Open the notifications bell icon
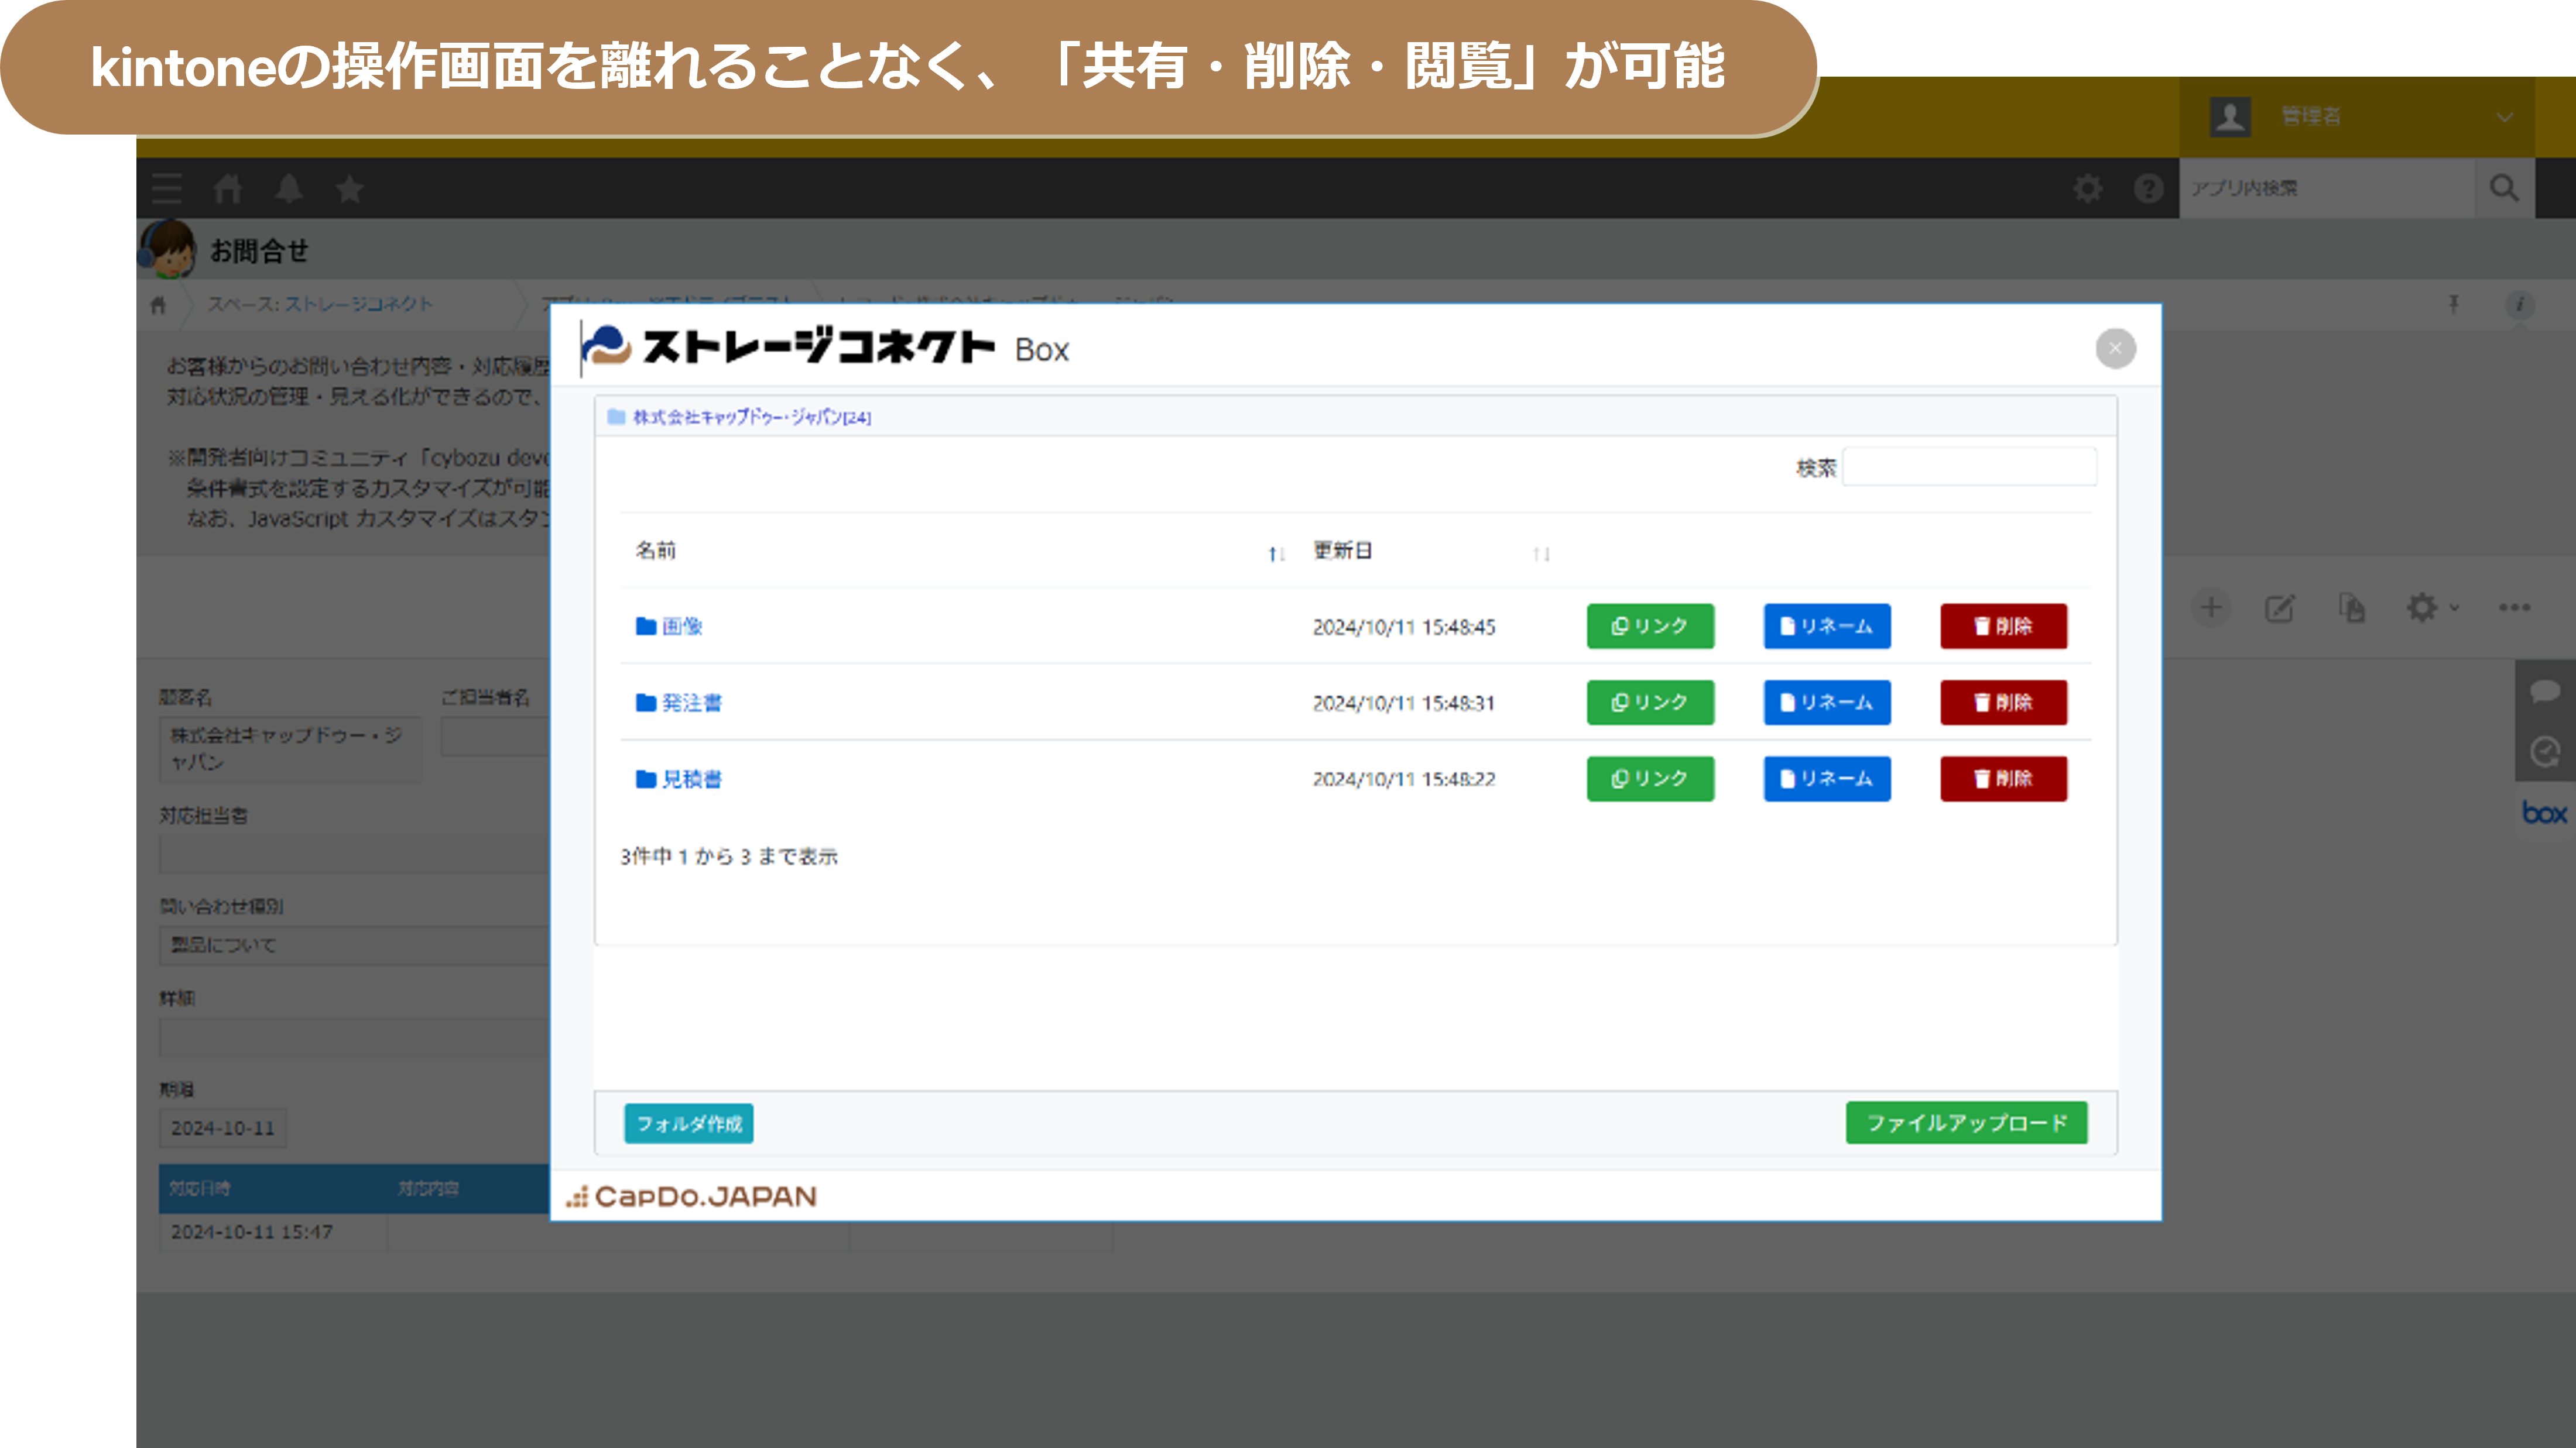2576x1448 pixels. click(289, 188)
